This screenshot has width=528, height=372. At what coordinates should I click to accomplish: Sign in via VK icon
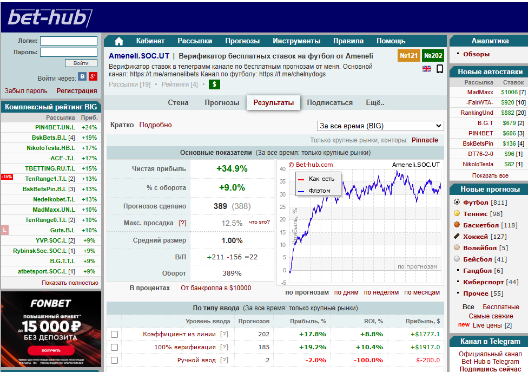coord(82,76)
